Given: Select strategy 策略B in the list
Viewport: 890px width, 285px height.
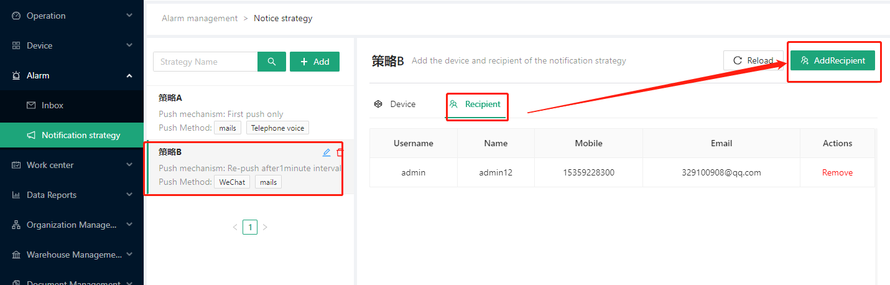Looking at the screenshot, I should (x=249, y=167).
